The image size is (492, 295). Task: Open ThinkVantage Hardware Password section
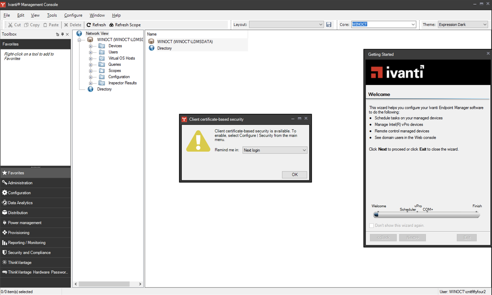click(x=35, y=272)
